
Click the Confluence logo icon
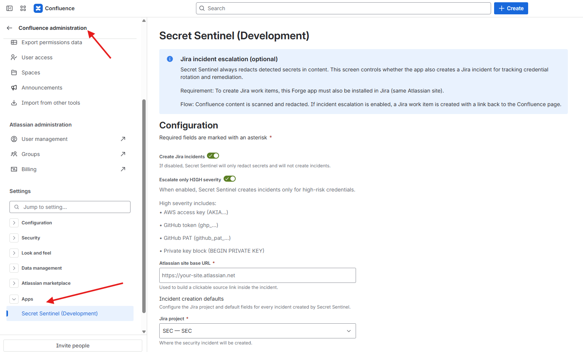point(38,8)
